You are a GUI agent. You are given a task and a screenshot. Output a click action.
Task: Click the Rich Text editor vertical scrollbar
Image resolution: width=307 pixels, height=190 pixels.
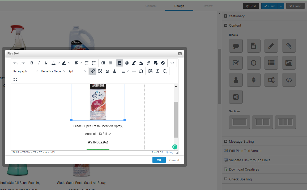point(176,119)
